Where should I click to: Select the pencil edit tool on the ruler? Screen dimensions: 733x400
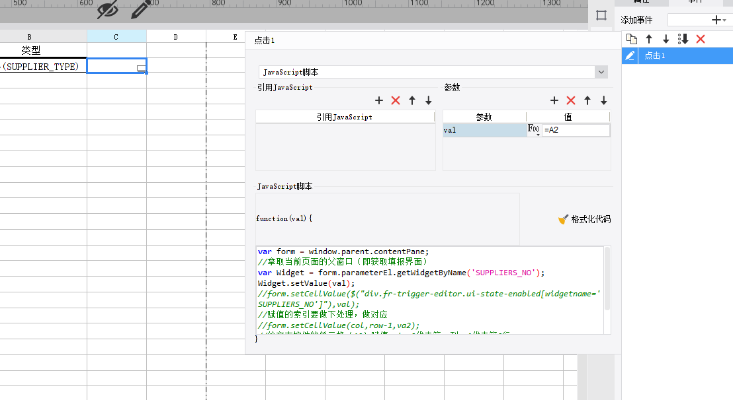pos(140,9)
